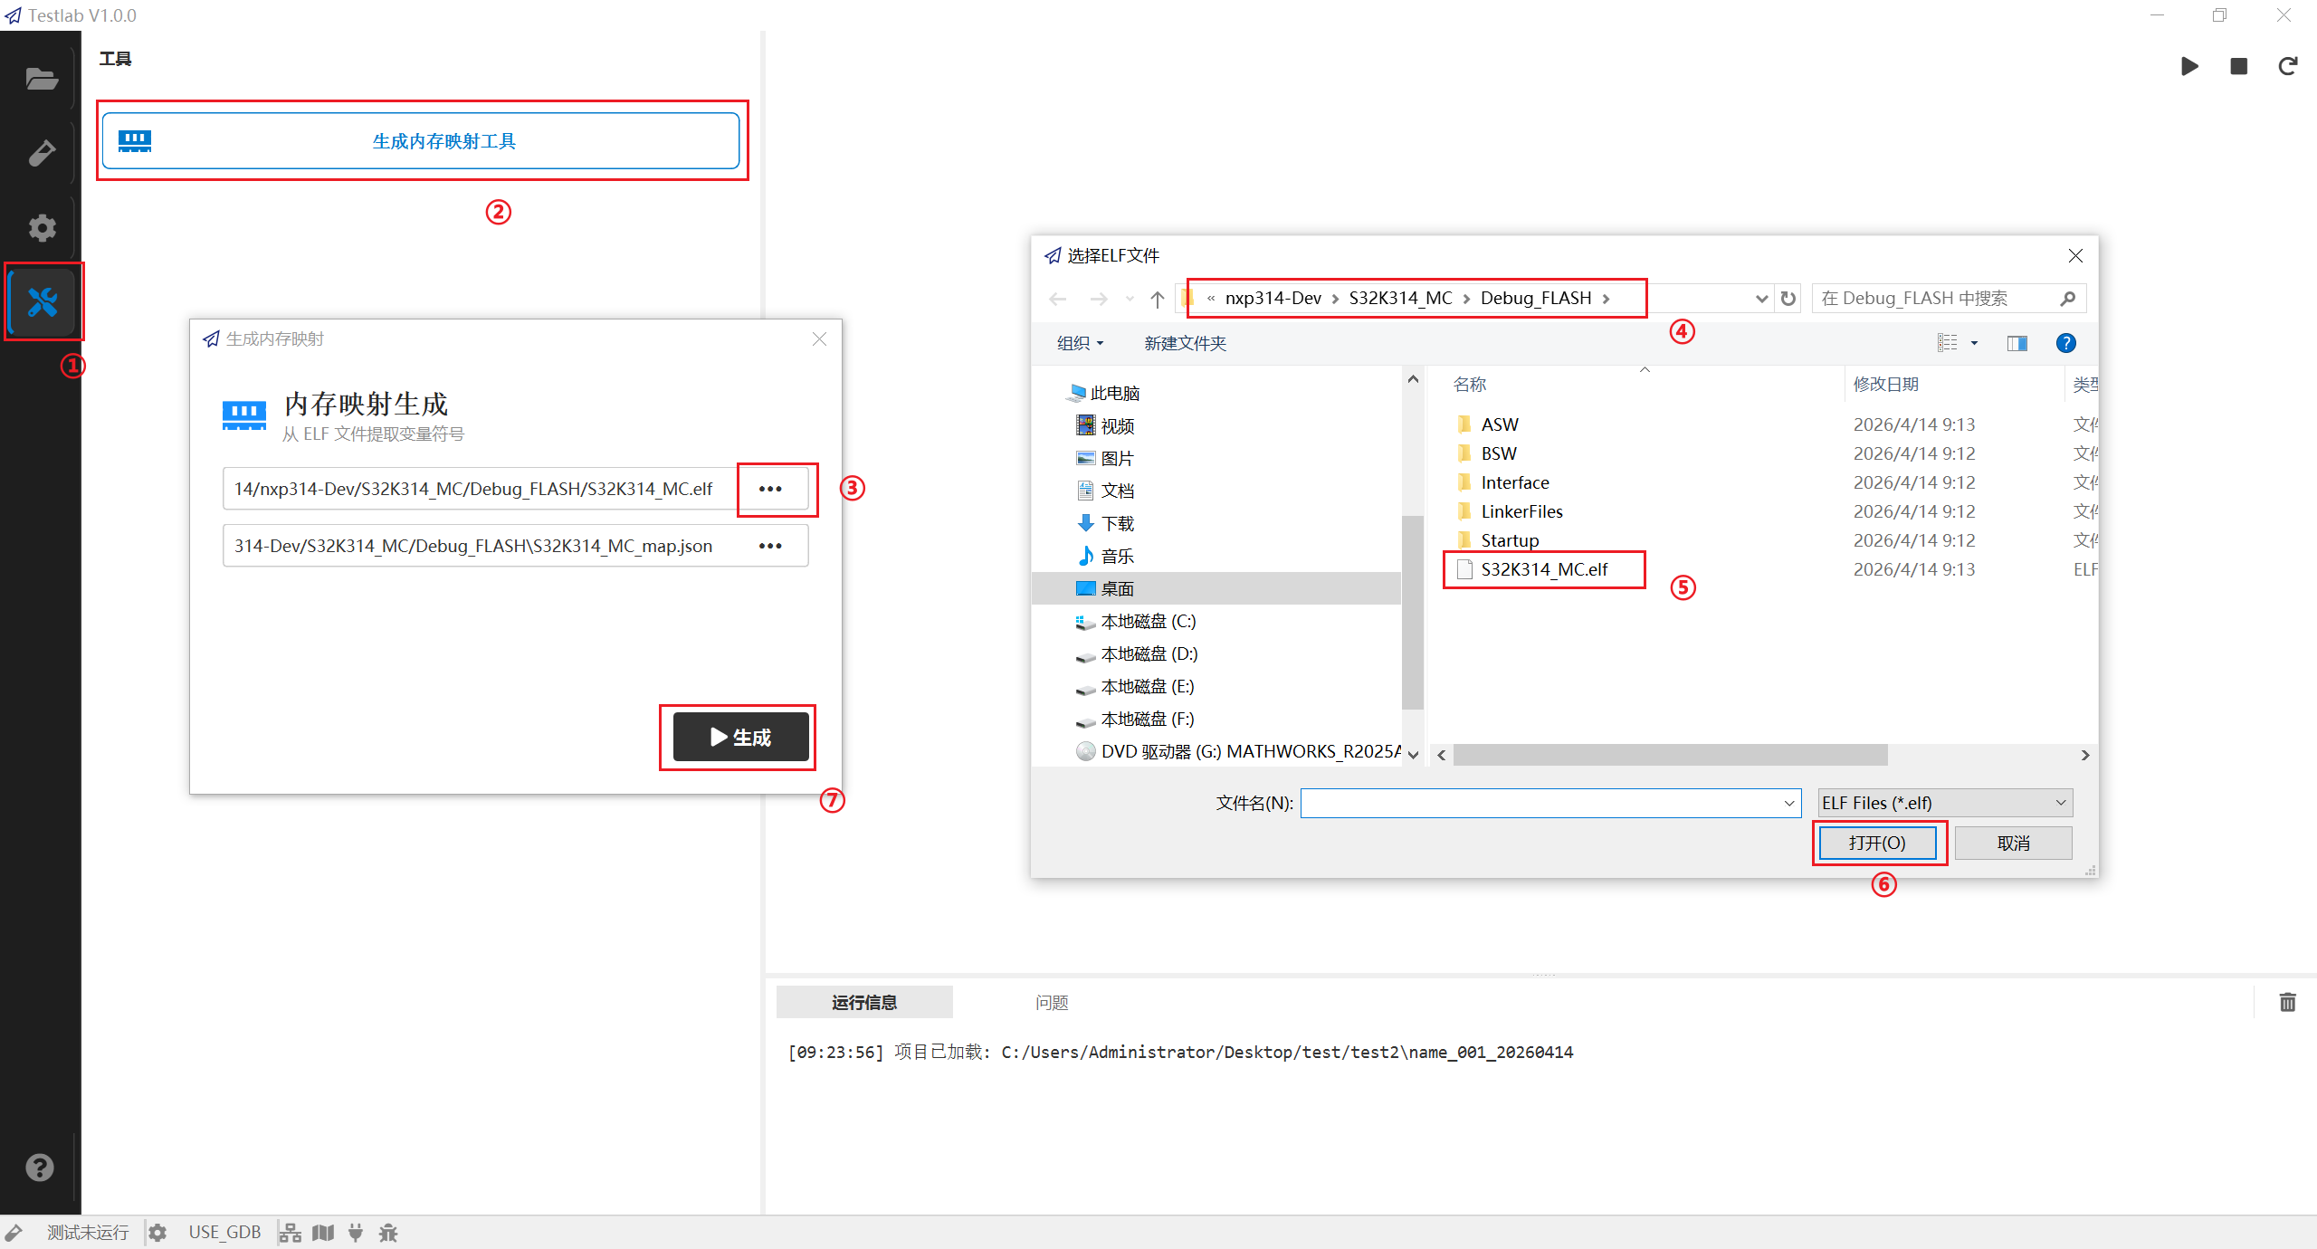Screen dimensions: 2317x1249
Task: Open the test vial sidebar icon
Action: (x=42, y=153)
